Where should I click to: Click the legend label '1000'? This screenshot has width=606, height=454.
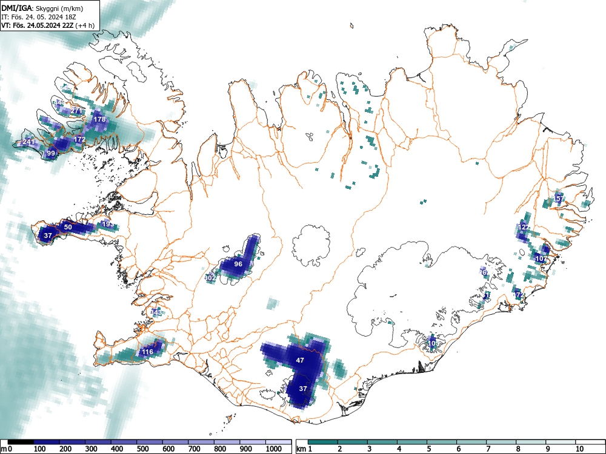pyautogui.click(x=275, y=449)
